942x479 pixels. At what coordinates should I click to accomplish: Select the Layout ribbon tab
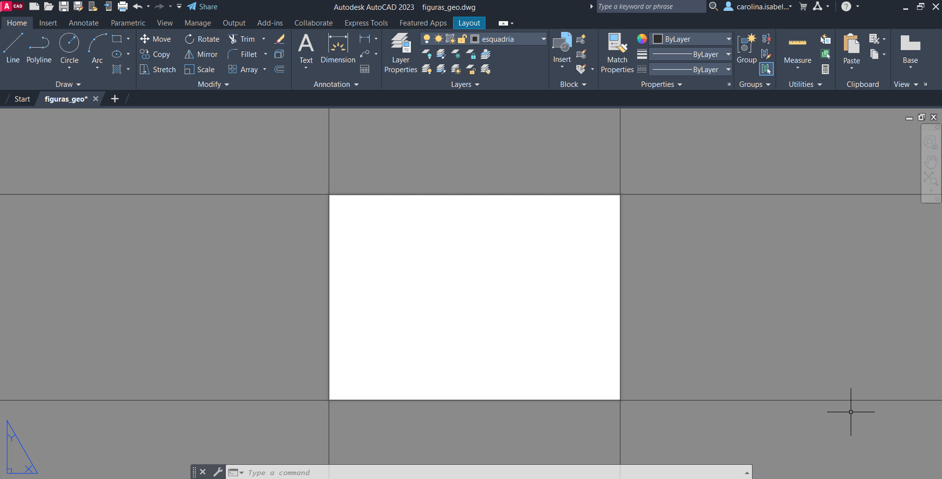(469, 23)
